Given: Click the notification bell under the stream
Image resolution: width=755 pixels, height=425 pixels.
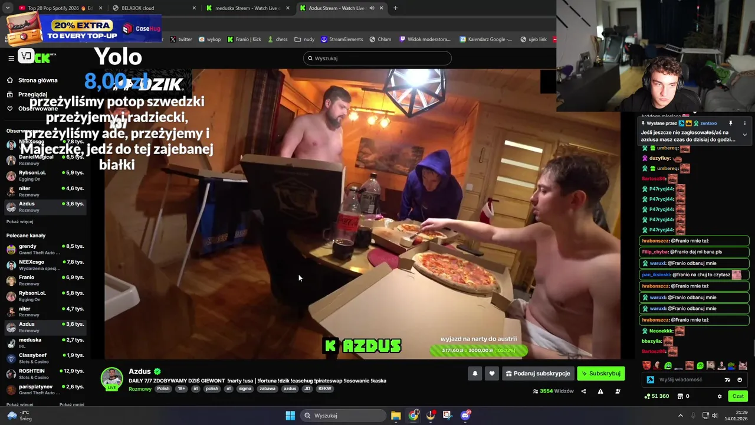Looking at the screenshot, I should pos(475,374).
